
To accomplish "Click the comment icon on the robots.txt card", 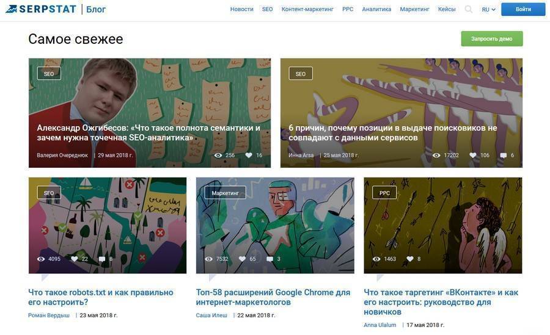I will click(102, 259).
